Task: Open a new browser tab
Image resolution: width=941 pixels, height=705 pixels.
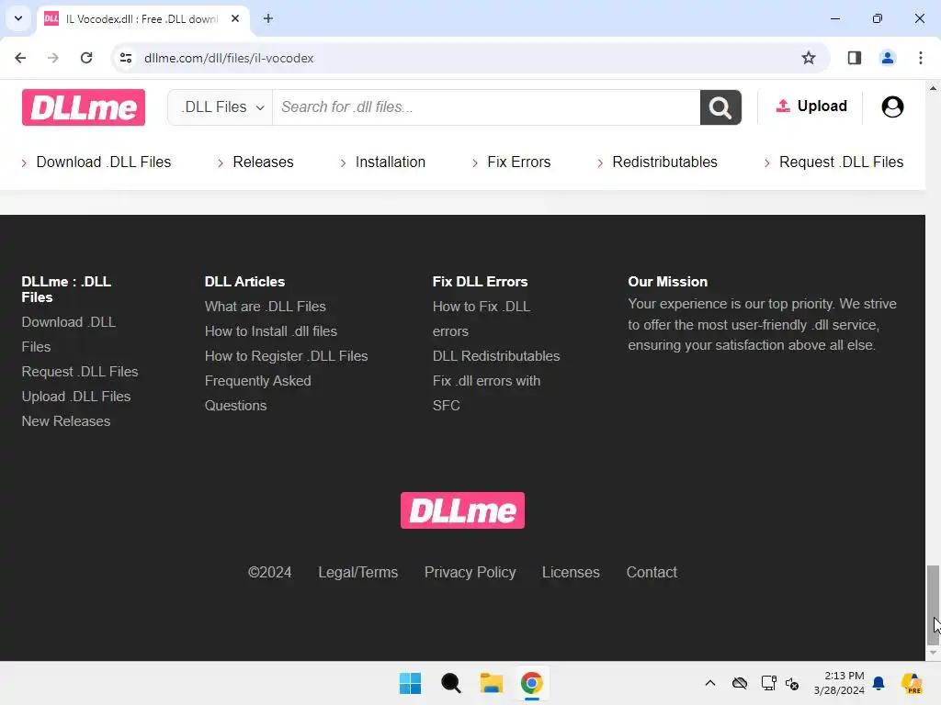Action: [x=268, y=18]
